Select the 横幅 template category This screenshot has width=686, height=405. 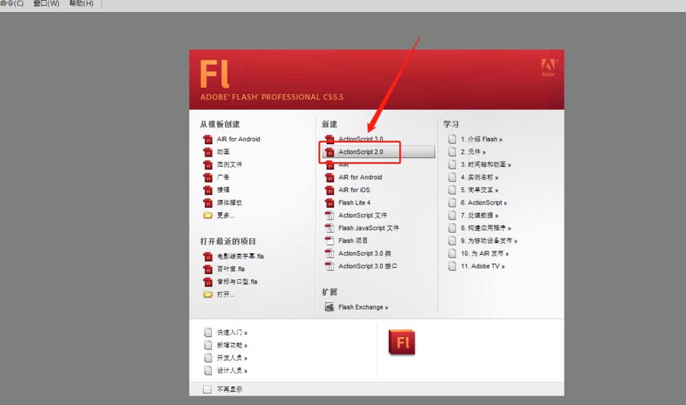(x=223, y=190)
